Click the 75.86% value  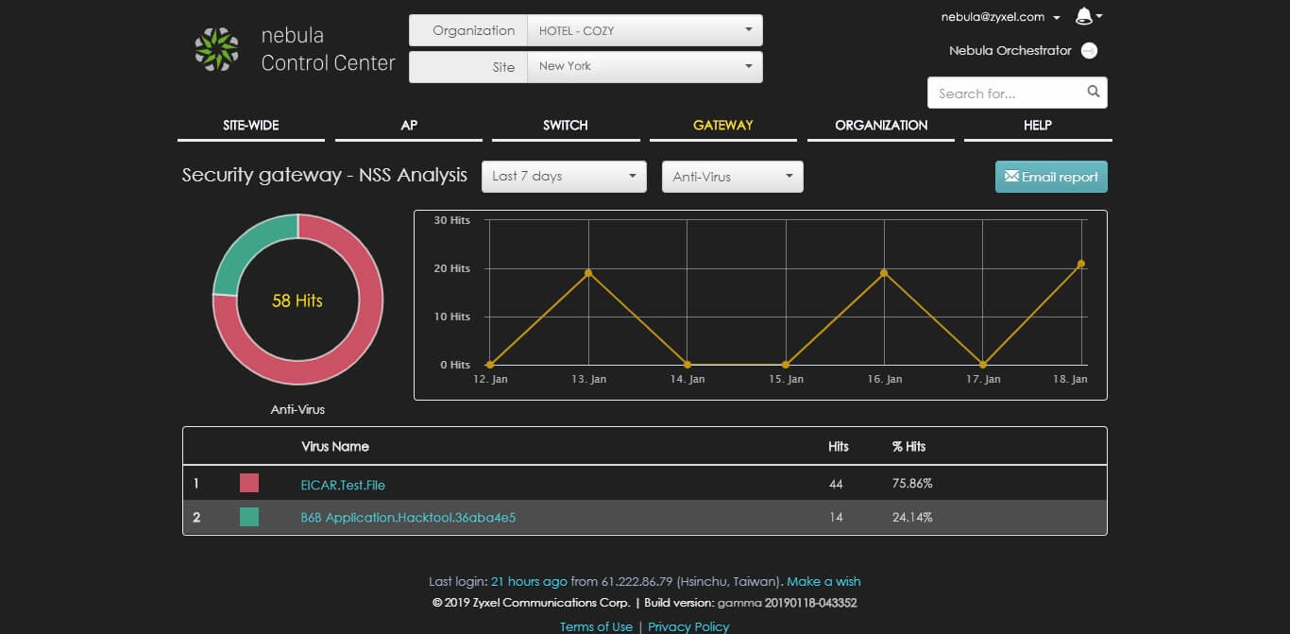[912, 484]
